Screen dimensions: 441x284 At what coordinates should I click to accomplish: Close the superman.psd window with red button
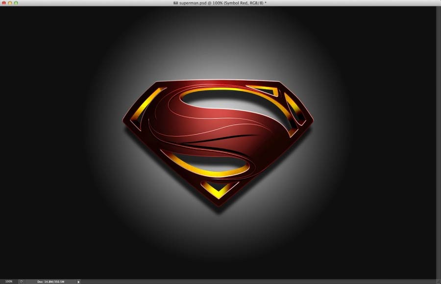click(4, 3)
